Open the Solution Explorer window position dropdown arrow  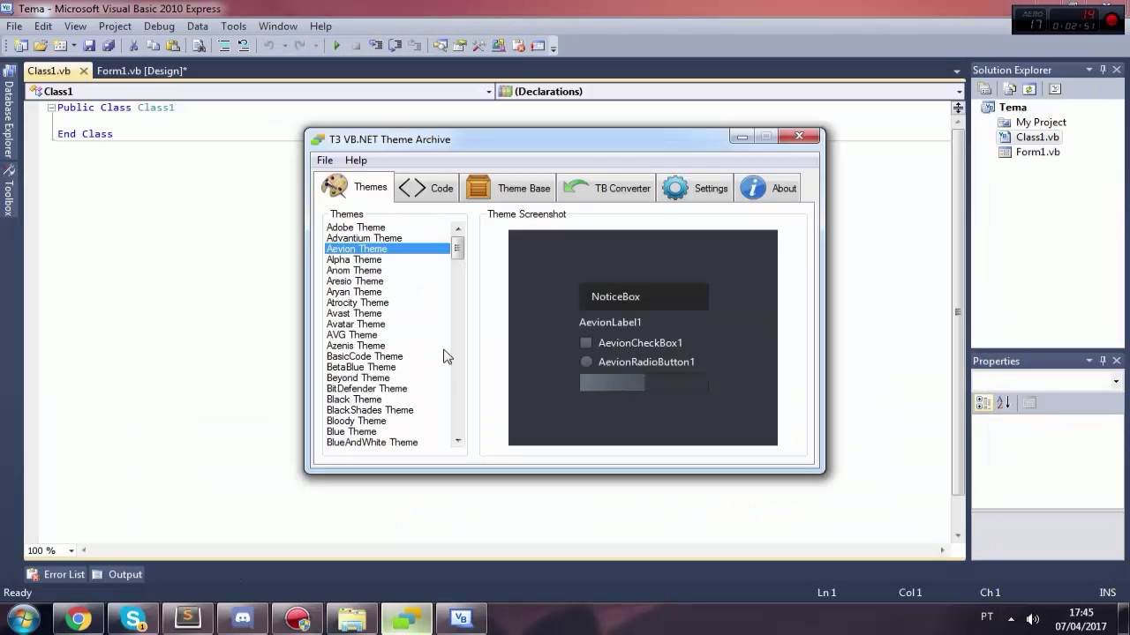(x=1089, y=70)
